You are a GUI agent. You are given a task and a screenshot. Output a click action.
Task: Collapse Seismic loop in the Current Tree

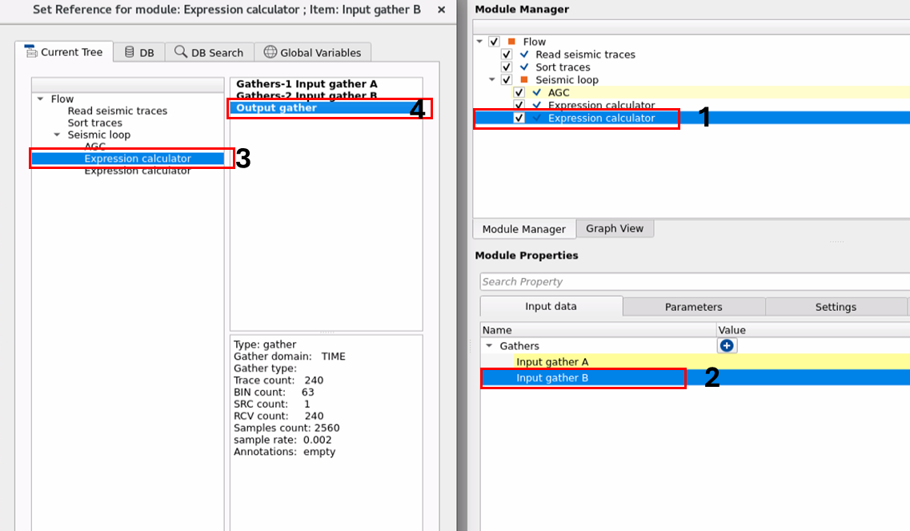pyautogui.click(x=57, y=135)
